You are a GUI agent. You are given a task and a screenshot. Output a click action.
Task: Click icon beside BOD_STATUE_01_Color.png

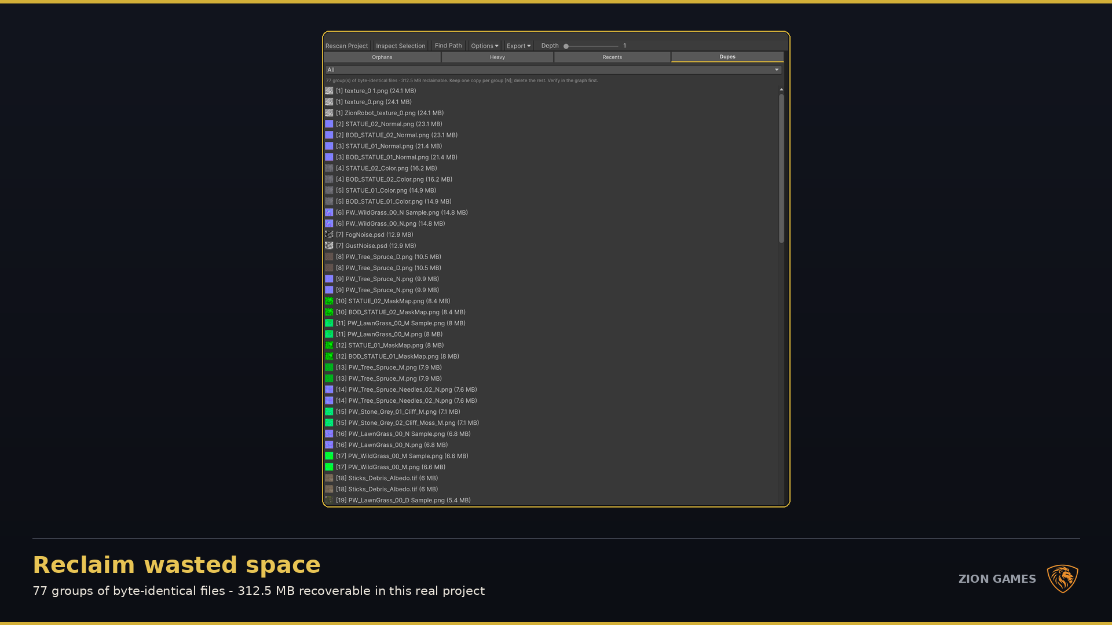329,201
